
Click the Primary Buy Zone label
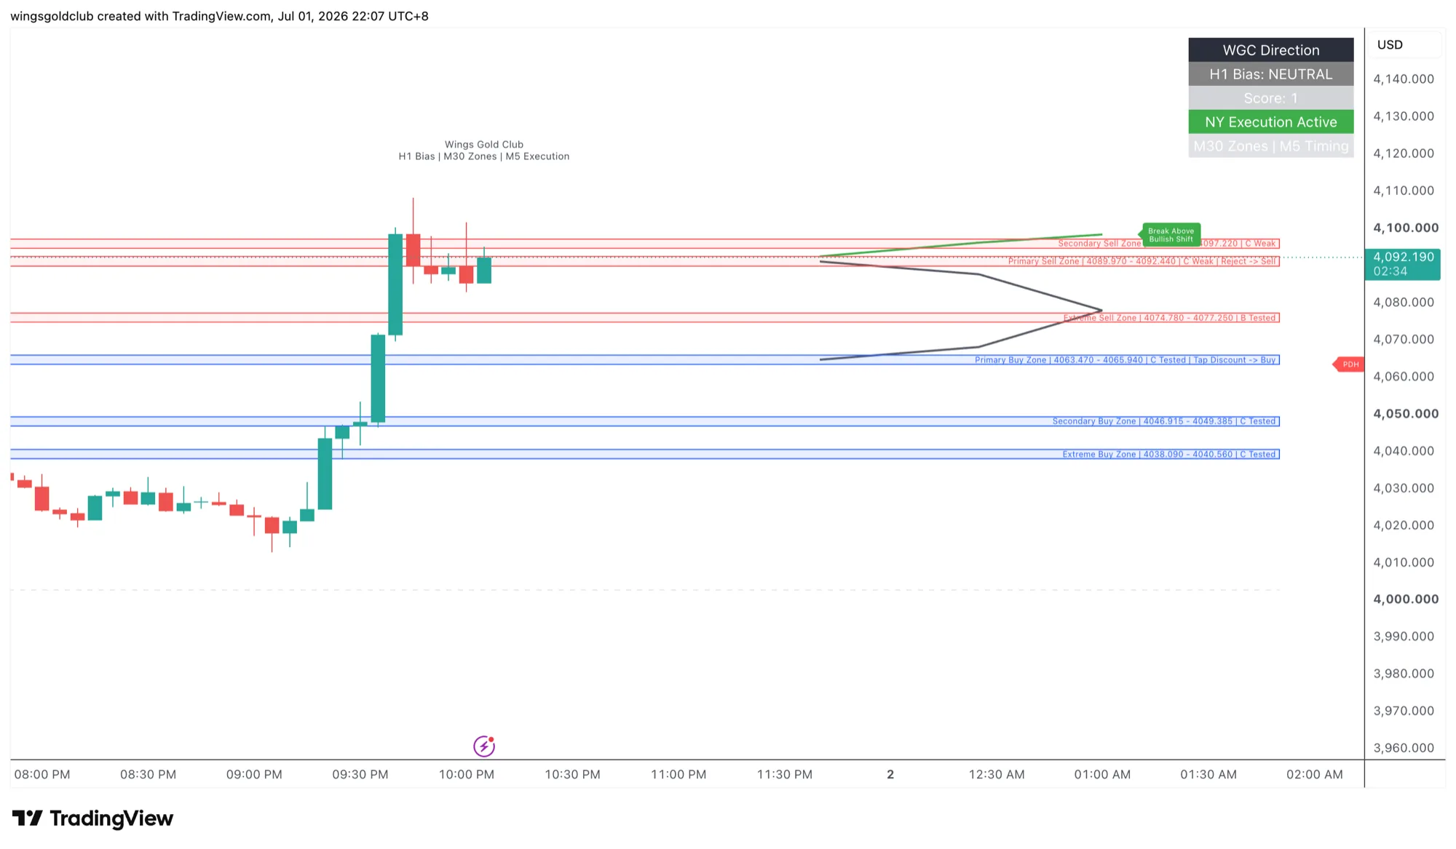pyautogui.click(x=1125, y=360)
